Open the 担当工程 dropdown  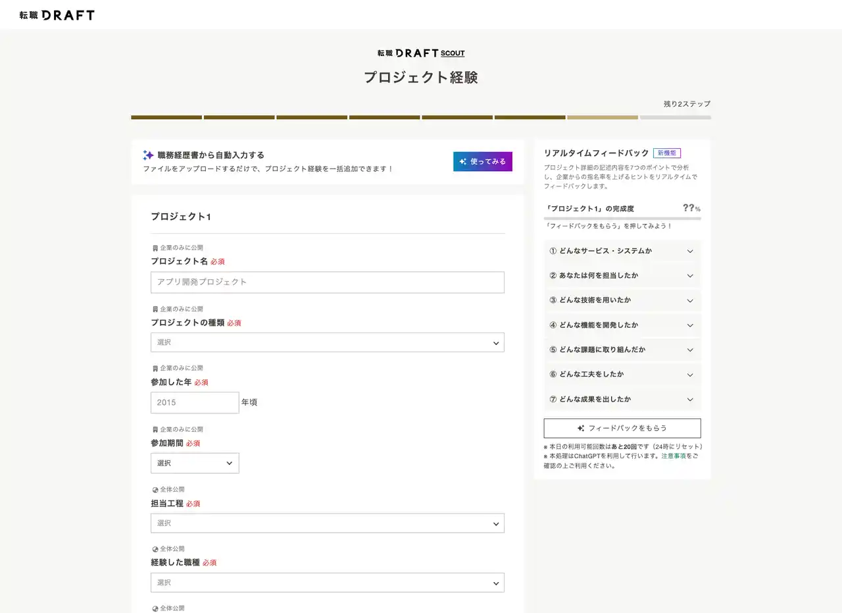327,523
